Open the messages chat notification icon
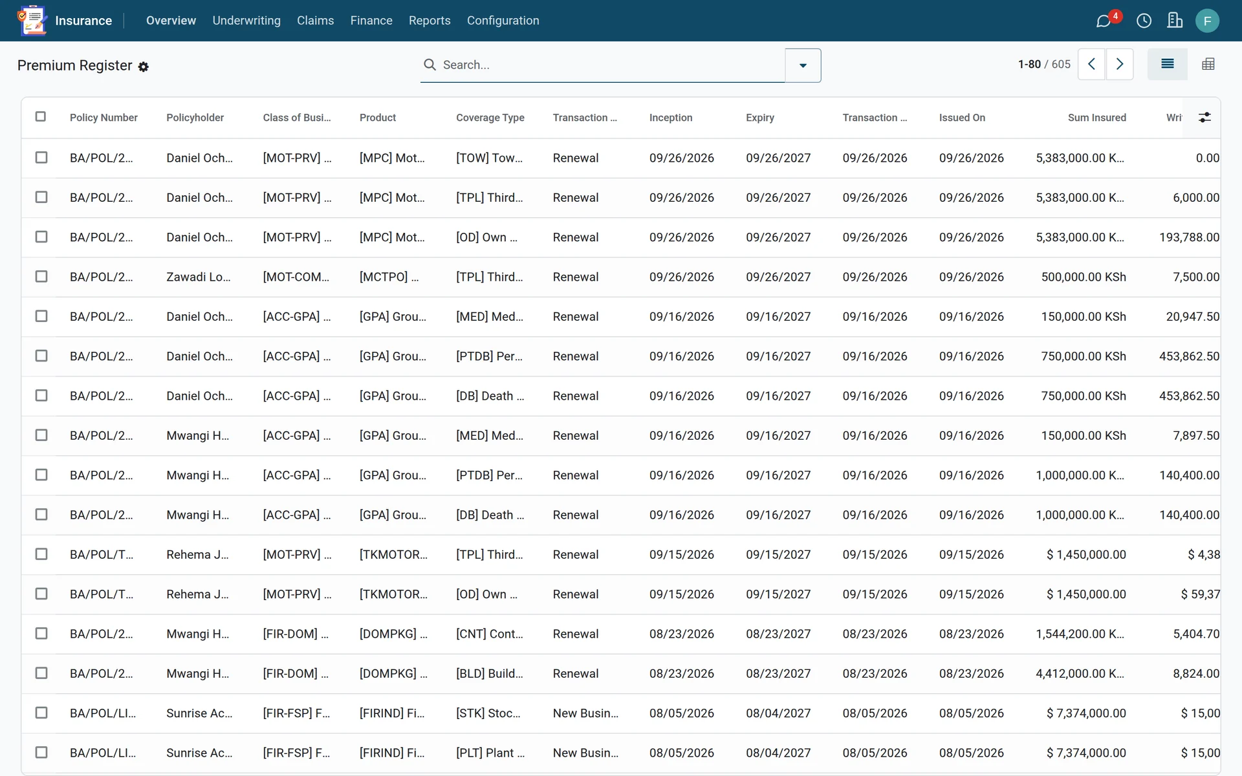Screen dimensions: 1242x776 tap(1104, 21)
